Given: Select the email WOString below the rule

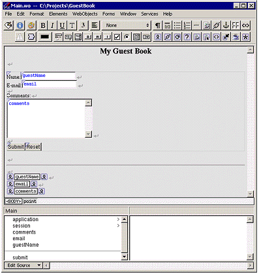Looking at the screenshot, I should 22,184.
